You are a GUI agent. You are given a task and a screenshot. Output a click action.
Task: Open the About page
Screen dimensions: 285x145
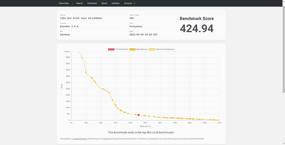pos(104,3)
